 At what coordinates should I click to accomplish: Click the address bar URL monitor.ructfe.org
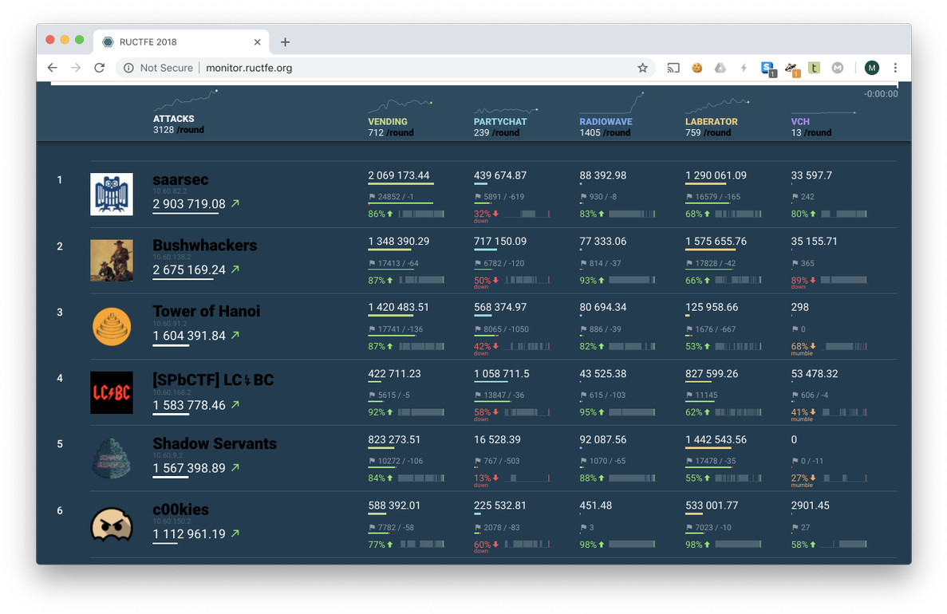[249, 68]
